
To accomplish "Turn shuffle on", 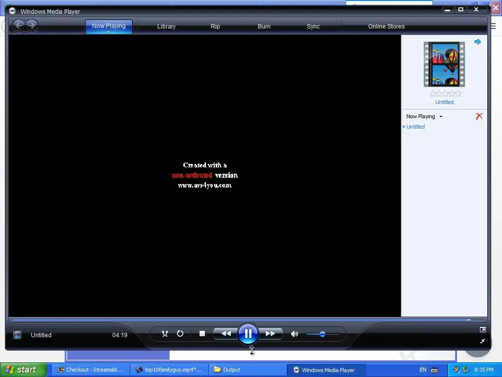I will [165, 334].
